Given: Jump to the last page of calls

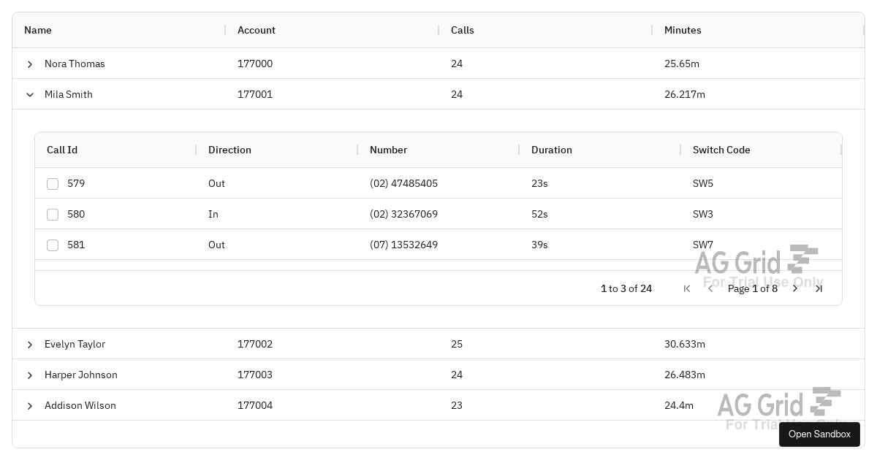Looking at the screenshot, I should [x=819, y=288].
